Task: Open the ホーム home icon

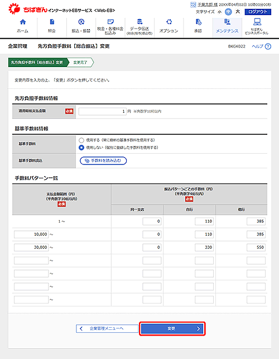Action: [23, 22]
